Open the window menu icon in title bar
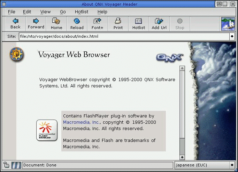The width and height of the screenshot is (238, 172). (4, 4)
